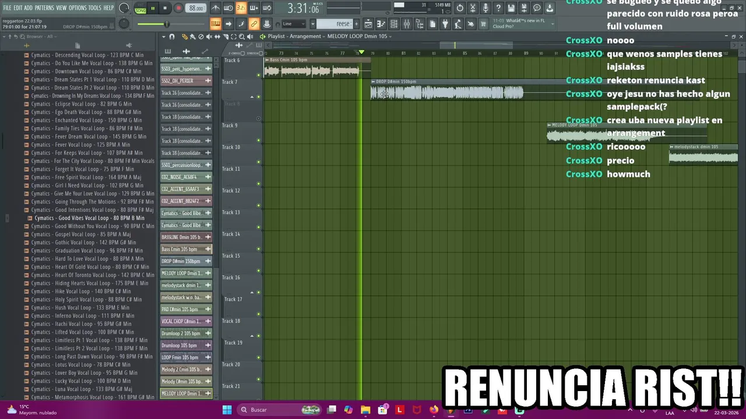Adjust the master pitch knob

[x=124, y=24]
